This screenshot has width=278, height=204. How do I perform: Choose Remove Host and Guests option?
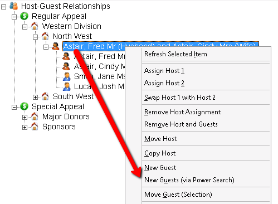[181, 124]
